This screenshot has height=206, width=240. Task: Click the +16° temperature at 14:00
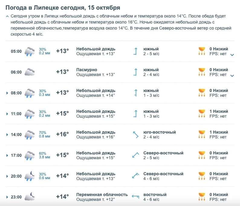pos(63,134)
